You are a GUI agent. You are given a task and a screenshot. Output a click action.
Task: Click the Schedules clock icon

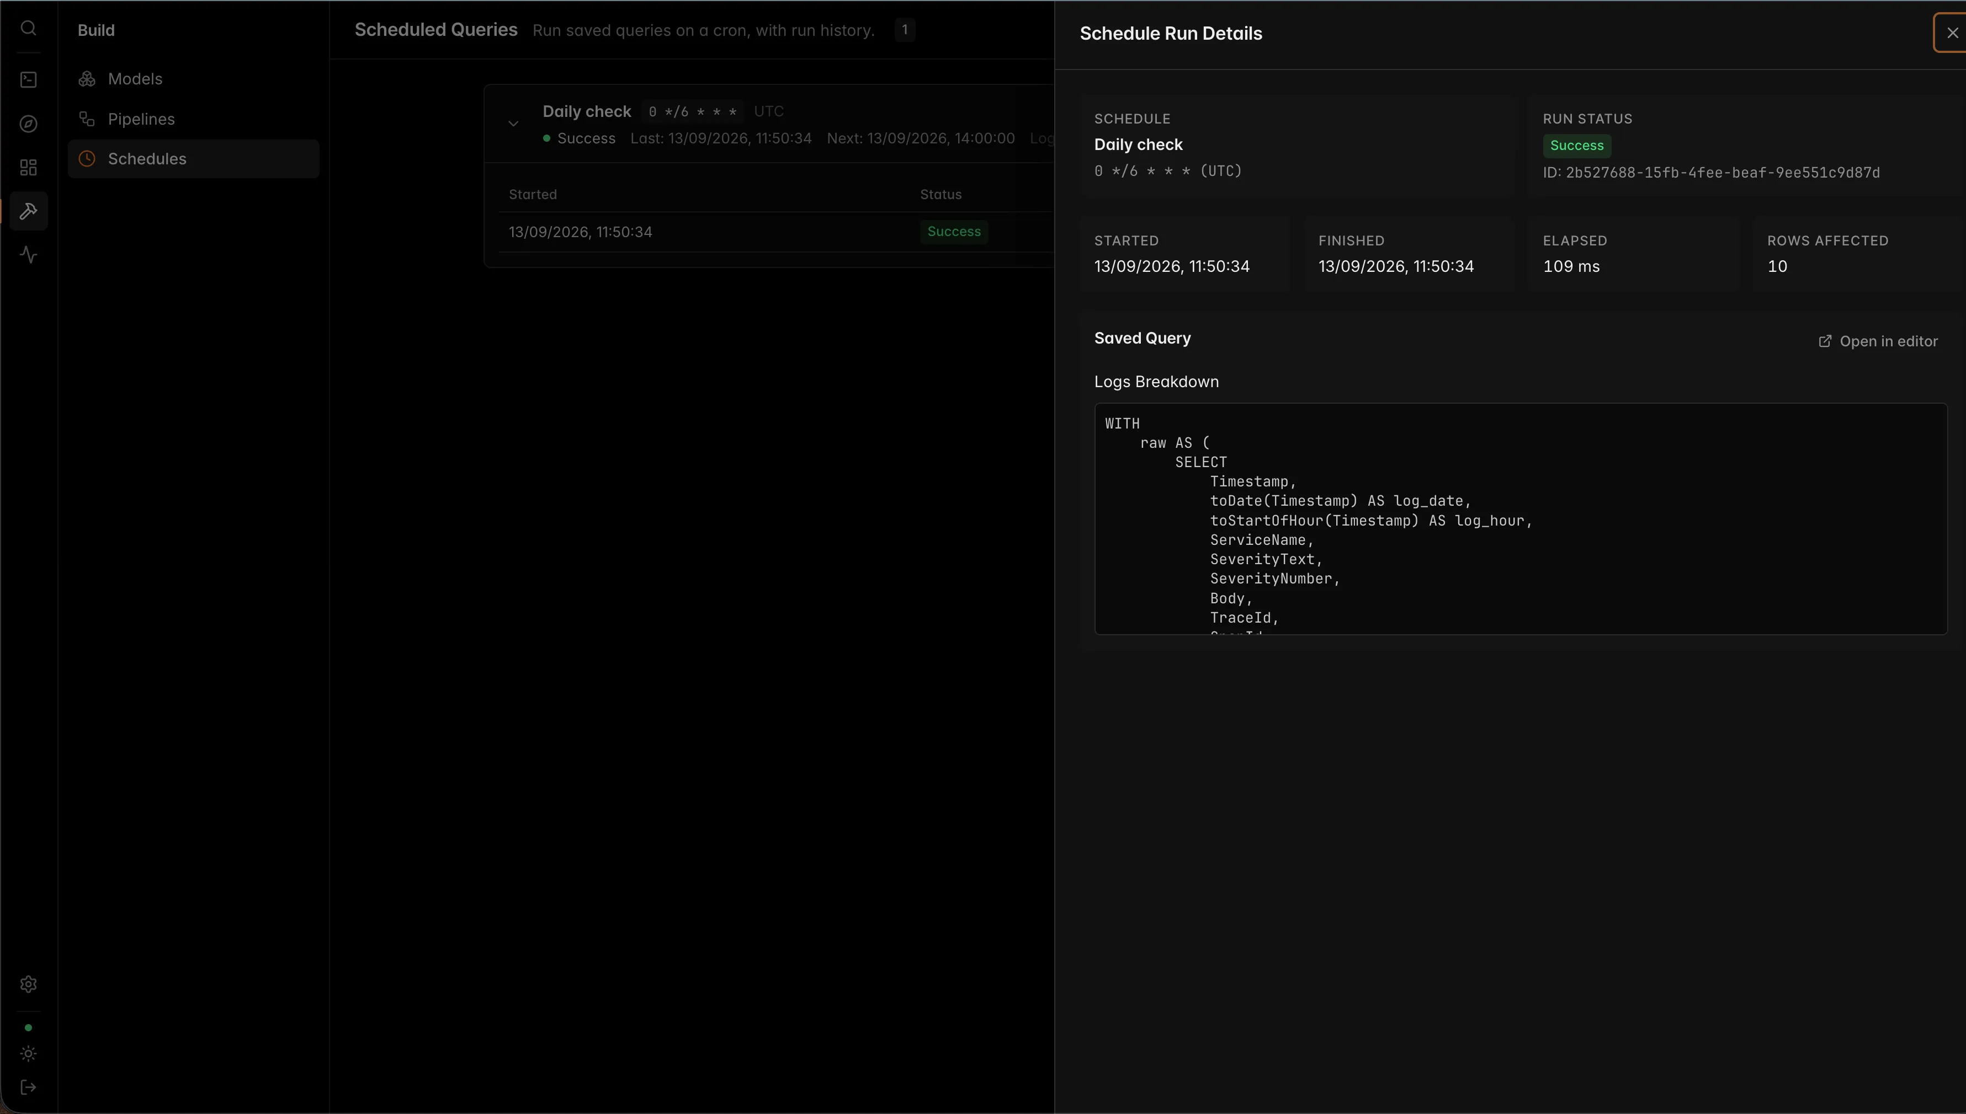point(87,158)
